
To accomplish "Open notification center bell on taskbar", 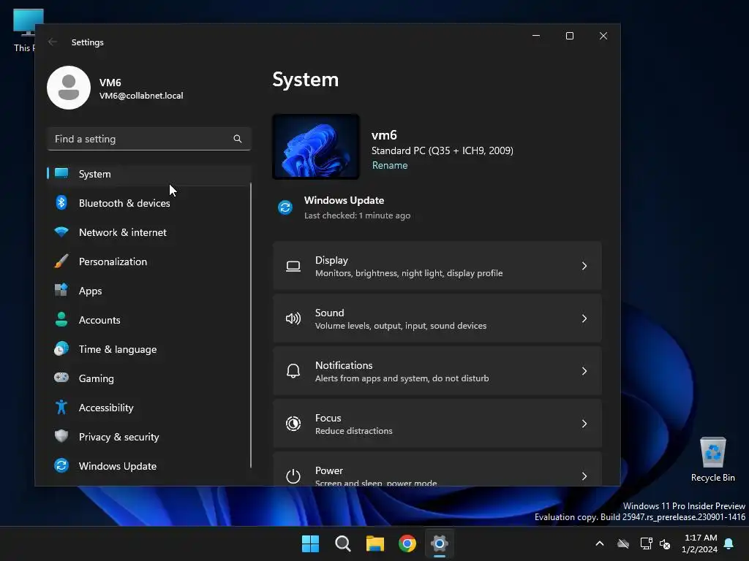I will 729,543.
